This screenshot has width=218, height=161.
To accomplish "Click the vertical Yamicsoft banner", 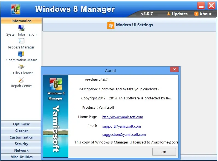I will coord(56,128).
